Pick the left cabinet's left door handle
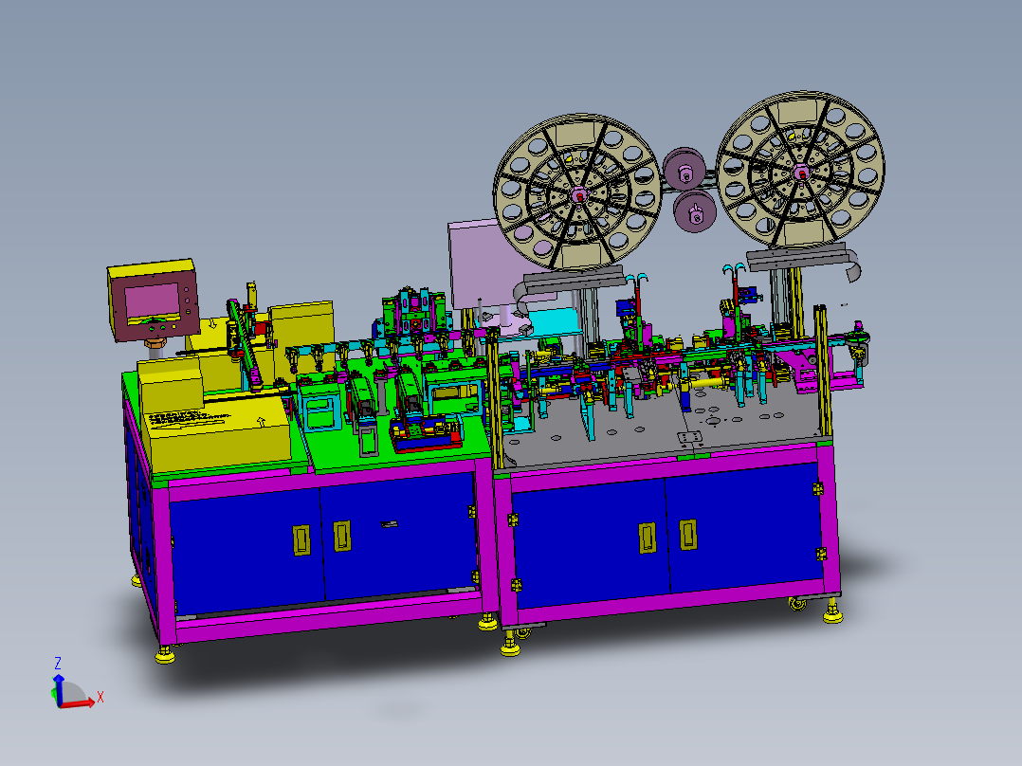The height and width of the screenshot is (766, 1022). coord(301,539)
